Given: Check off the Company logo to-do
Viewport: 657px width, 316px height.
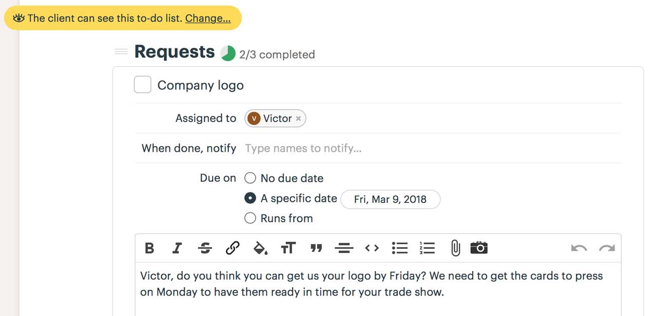Looking at the screenshot, I should (x=143, y=85).
